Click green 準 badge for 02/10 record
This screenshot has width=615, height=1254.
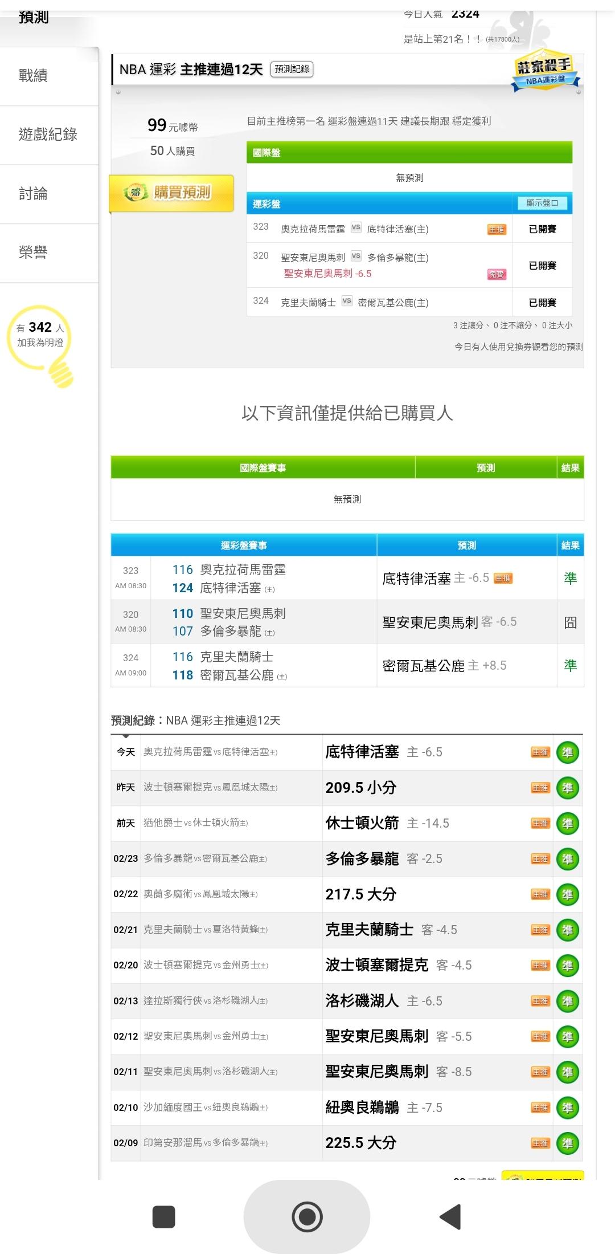[x=567, y=1108]
